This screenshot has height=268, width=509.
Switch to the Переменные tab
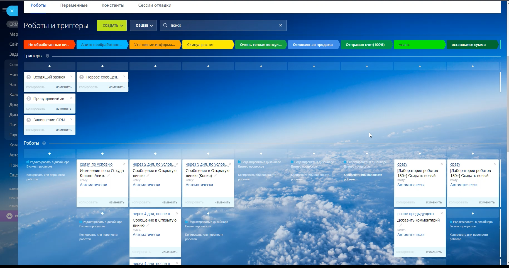[x=74, y=5]
